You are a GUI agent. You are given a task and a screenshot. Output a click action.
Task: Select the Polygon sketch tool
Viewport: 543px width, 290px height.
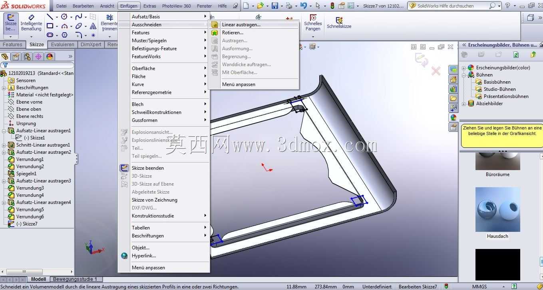coord(64,35)
